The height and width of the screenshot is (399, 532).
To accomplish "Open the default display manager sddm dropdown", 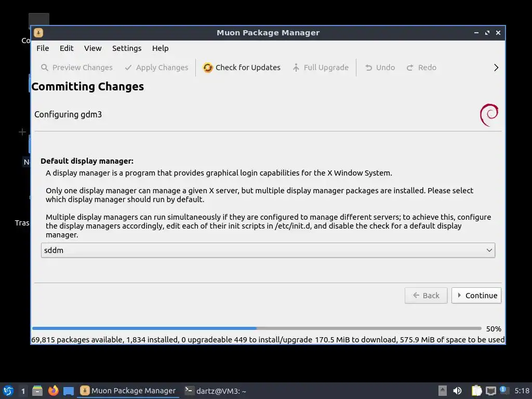I will click(x=268, y=250).
